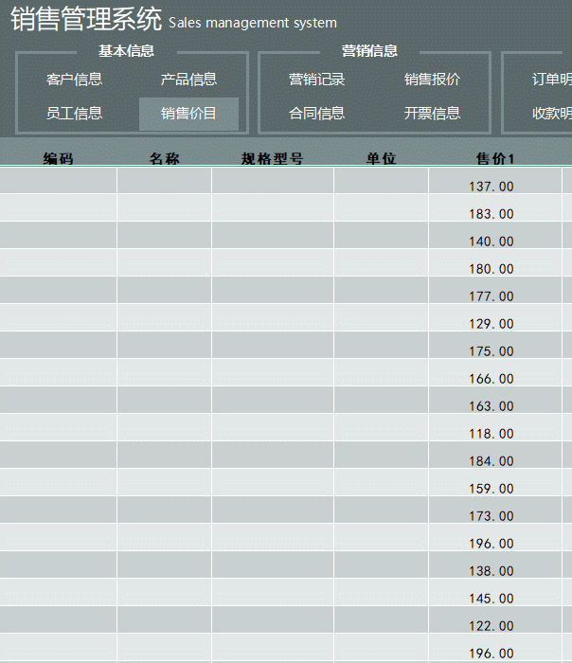The width and height of the screenshot is (572, 663).
Task: Click the 售价1 column header
Action: (x=495, y=158)
